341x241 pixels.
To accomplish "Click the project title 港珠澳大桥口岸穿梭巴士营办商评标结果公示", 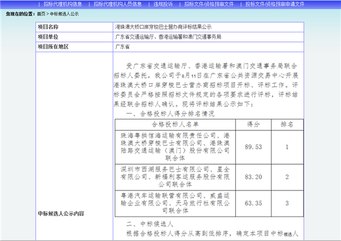I will pos(163,27).
